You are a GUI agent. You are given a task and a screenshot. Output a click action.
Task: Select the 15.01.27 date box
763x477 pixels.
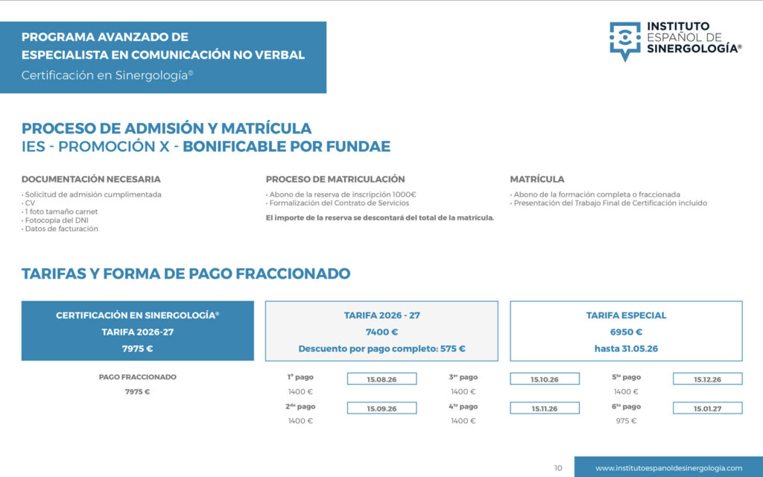(x=708, y=408)
